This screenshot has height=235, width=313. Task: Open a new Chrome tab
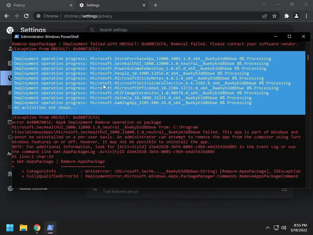click(156, 5)
